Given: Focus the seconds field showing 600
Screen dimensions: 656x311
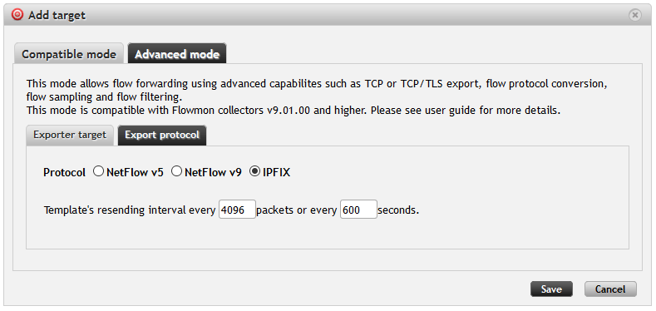Looking at the screenshot, I should tap(358, 210).
